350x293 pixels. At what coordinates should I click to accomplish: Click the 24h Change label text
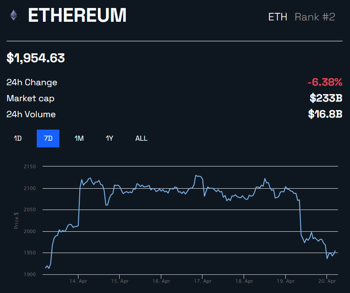tap(32, 82)
